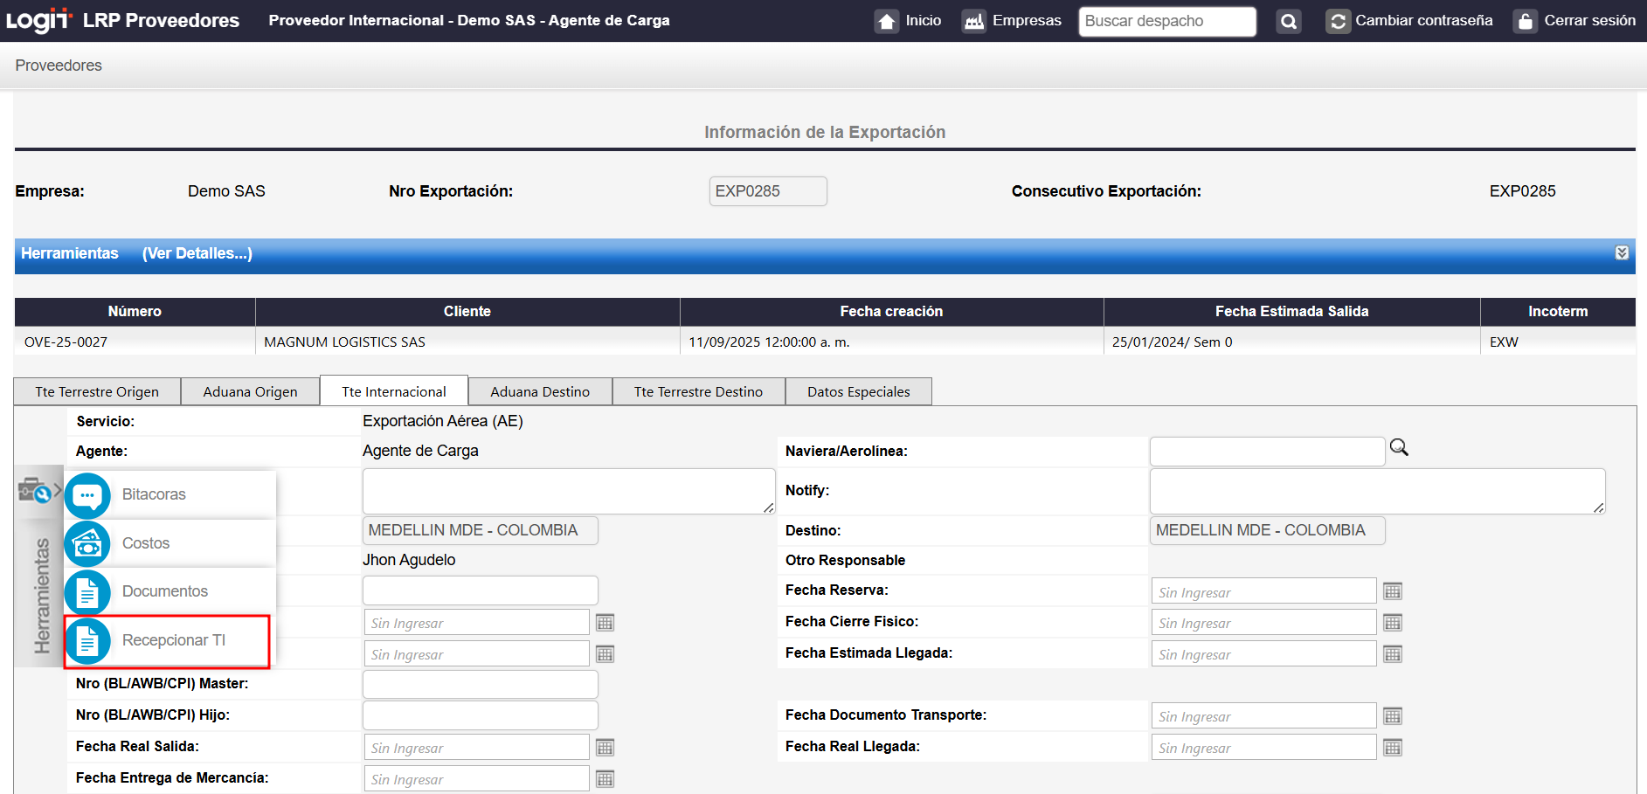Open the calendar picker for Fecha Reserva

click(x=1393, y=591)
